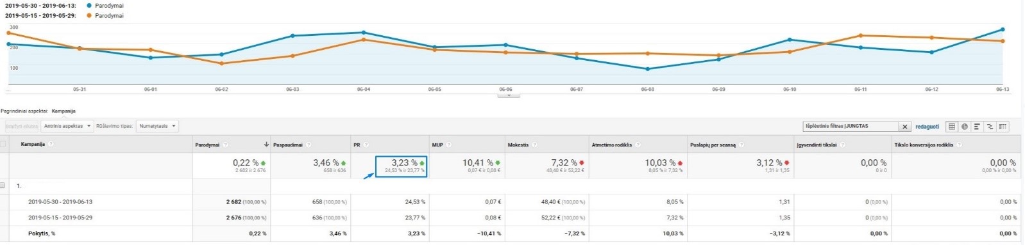Viewport: 1025px width, 245px height.
Task: Open the Numatytasis sort type dropdown
Action: (x=157, y=126)
